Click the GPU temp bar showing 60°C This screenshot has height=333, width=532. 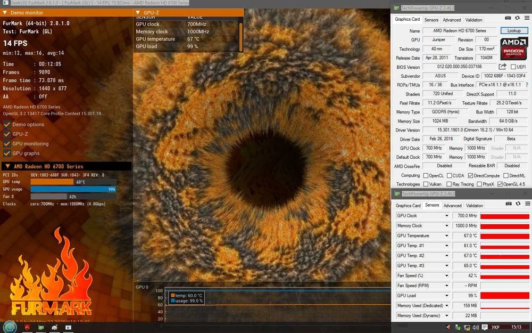point(73,182)
